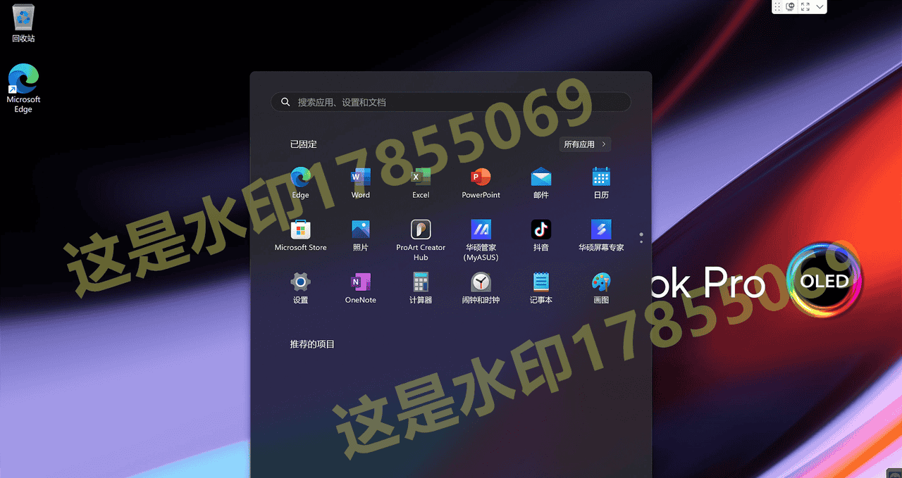Click the 所有应用 all apps button

coord(585,144)
